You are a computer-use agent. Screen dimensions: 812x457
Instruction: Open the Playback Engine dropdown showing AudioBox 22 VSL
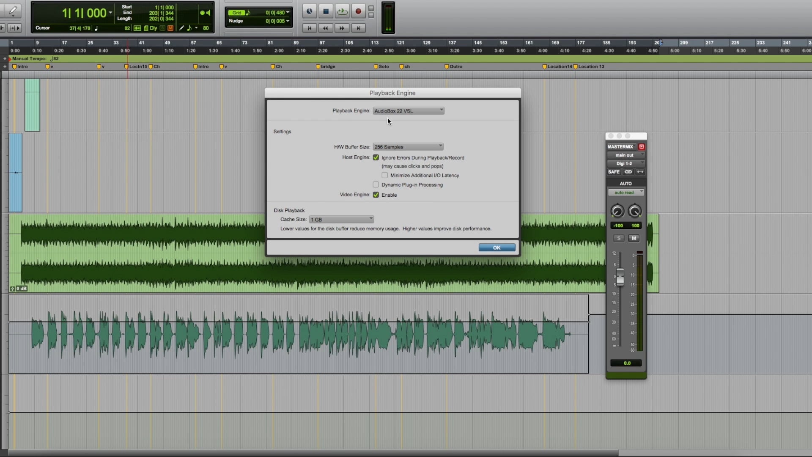click(x=408, y=110)
